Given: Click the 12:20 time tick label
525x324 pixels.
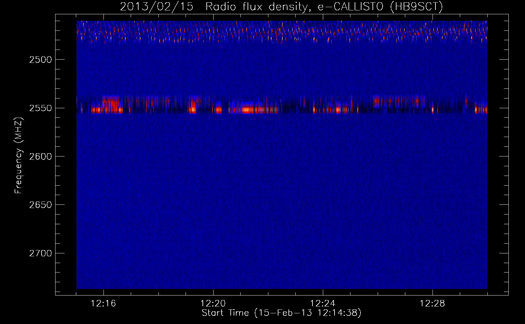Looking at the screenshot, I should (213, 304).
